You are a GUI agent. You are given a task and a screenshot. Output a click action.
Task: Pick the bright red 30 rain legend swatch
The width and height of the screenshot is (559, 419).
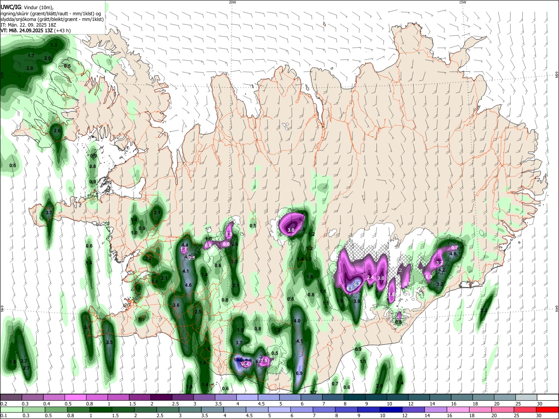[x=548, y=409]
